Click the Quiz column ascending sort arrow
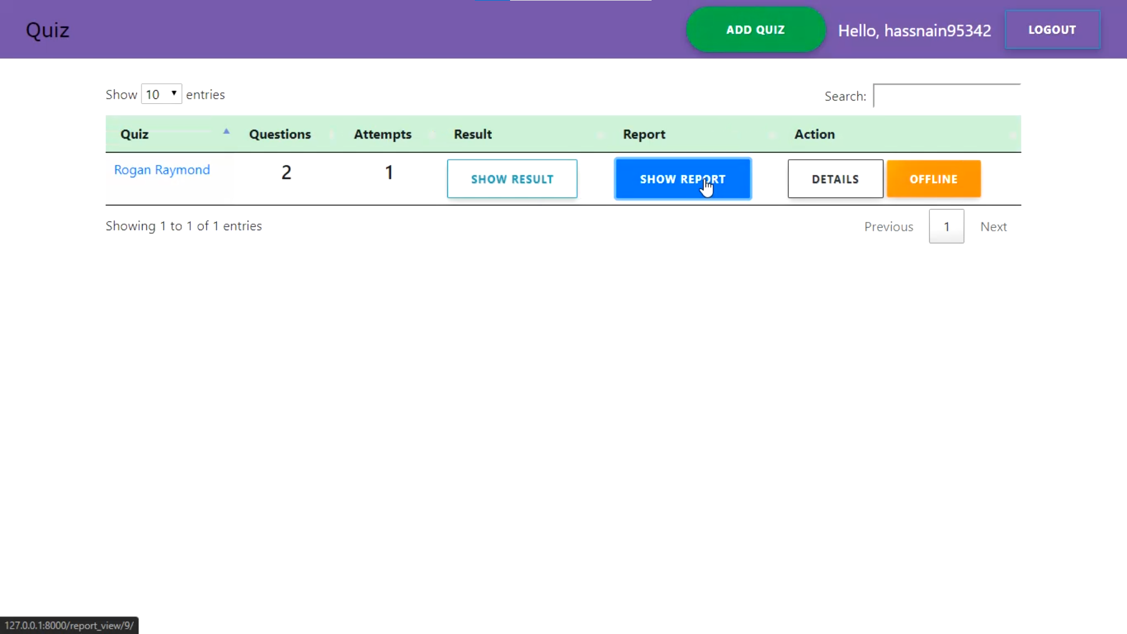Viewport: 1127px width, 634px height. coord(226,132)
